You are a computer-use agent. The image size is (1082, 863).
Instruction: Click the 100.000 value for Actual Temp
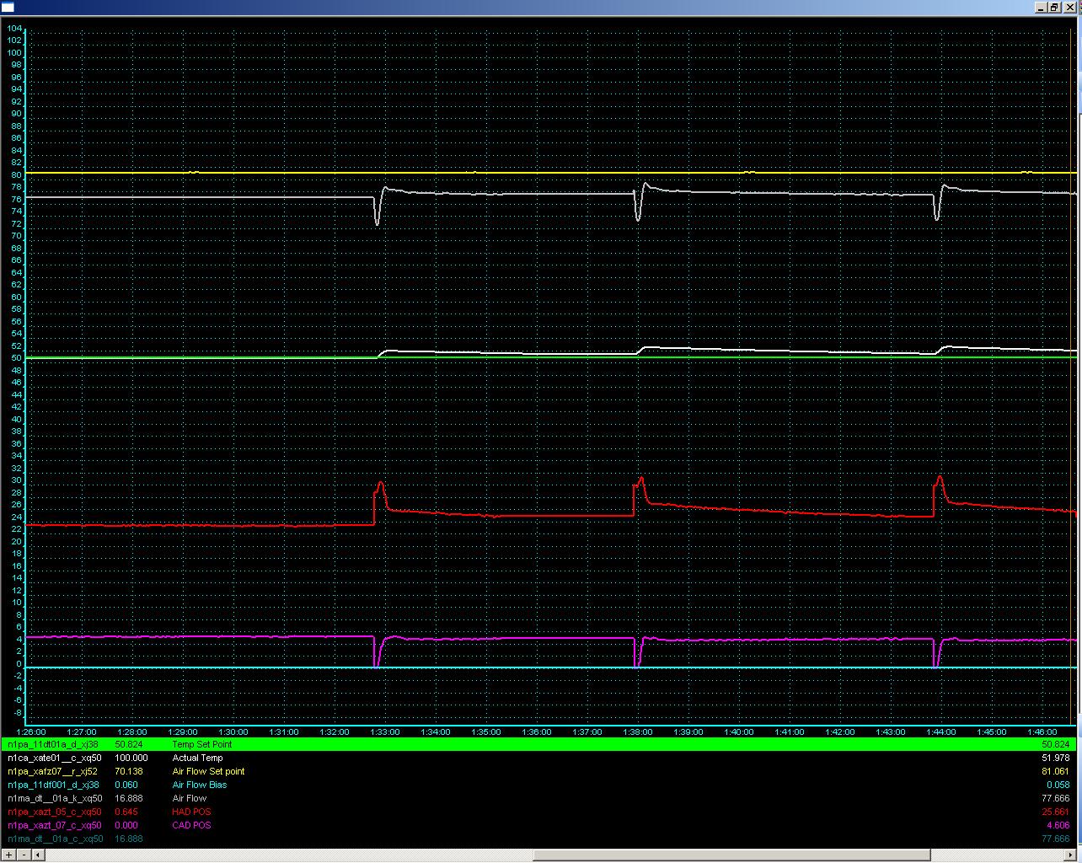click(x=131, y=758)
